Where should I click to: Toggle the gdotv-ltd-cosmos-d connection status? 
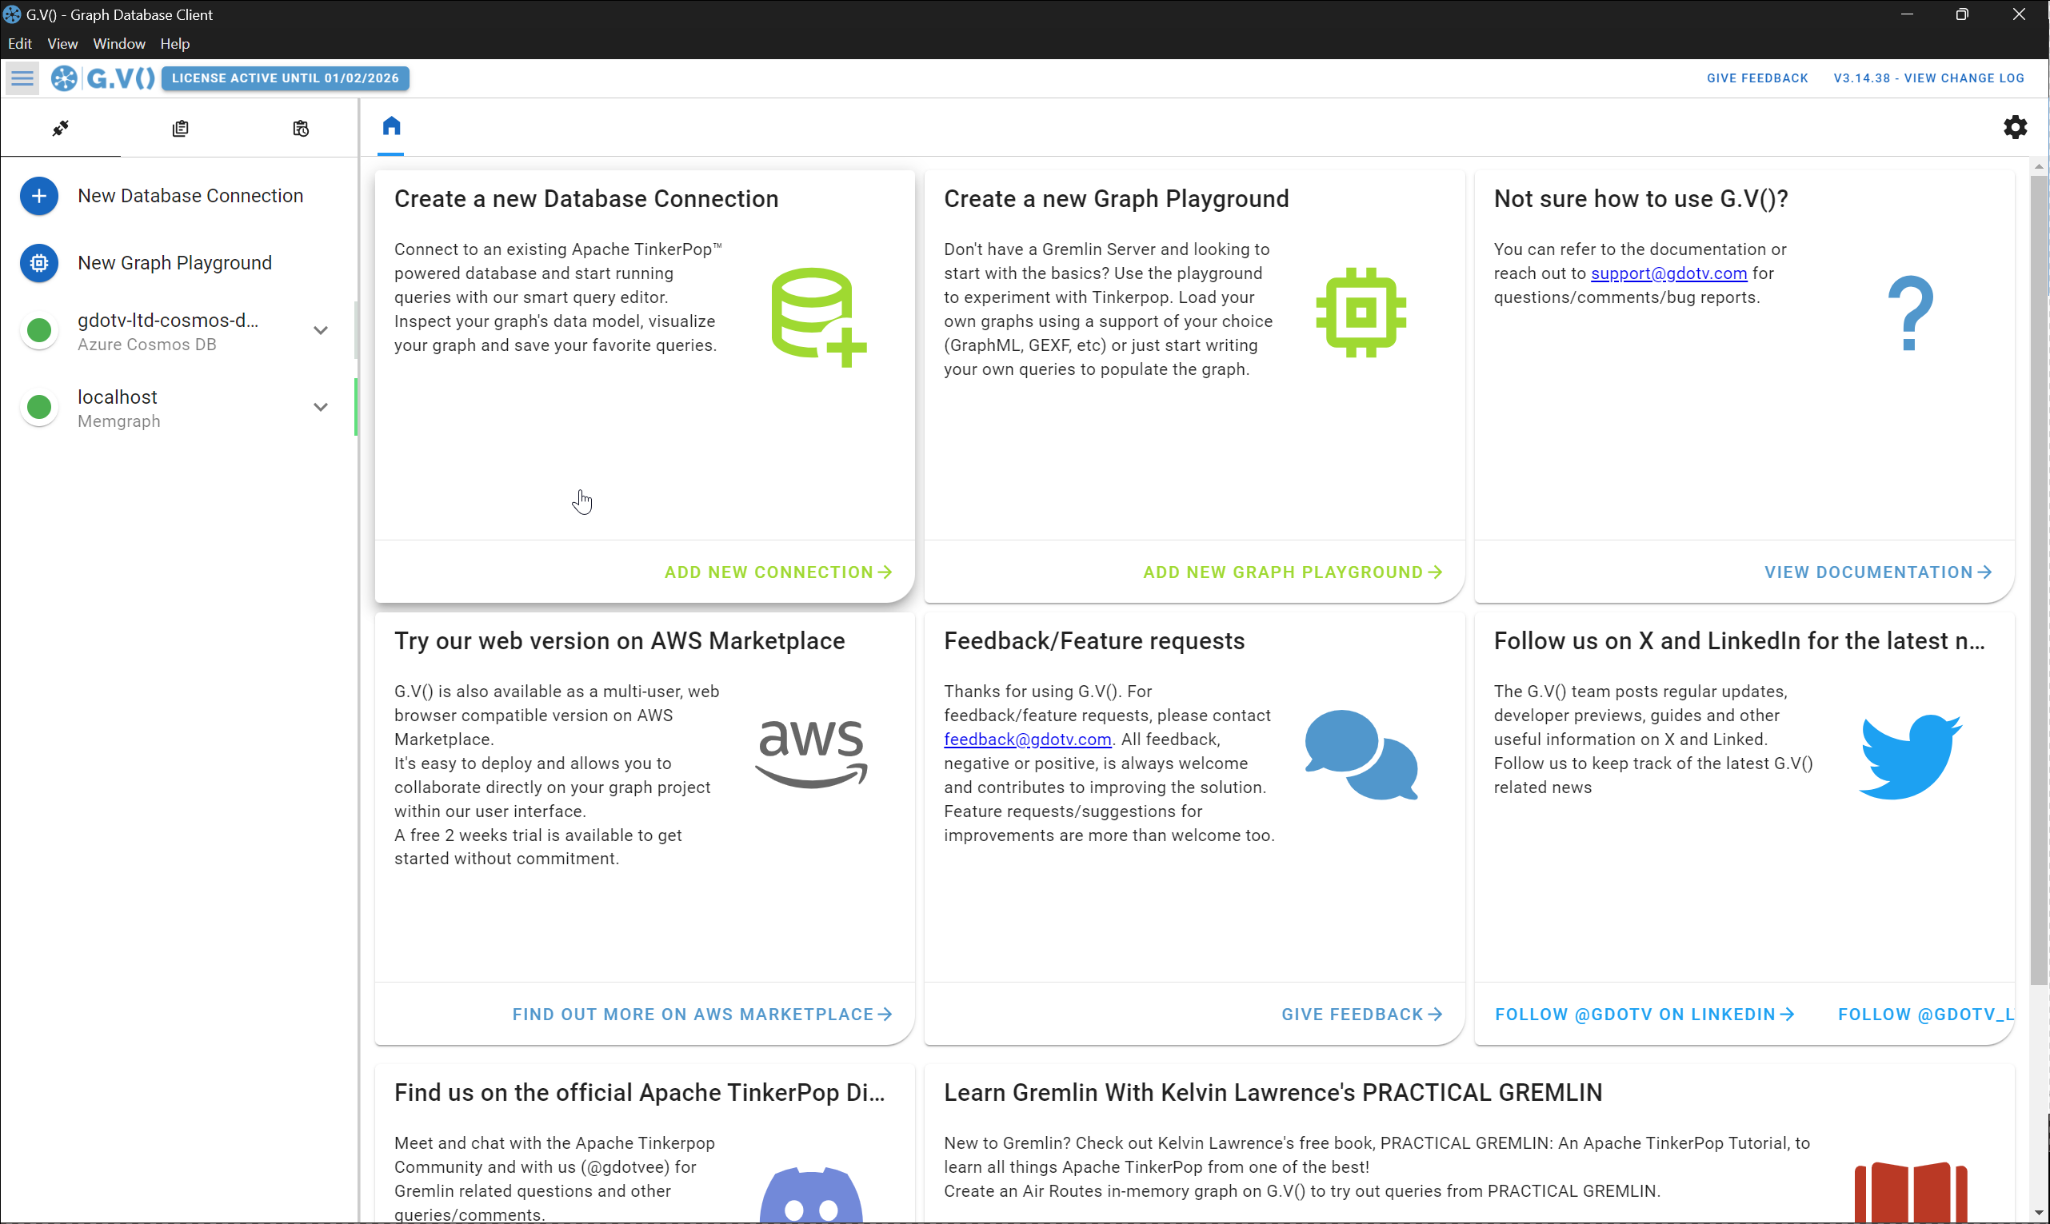point(39,329)
